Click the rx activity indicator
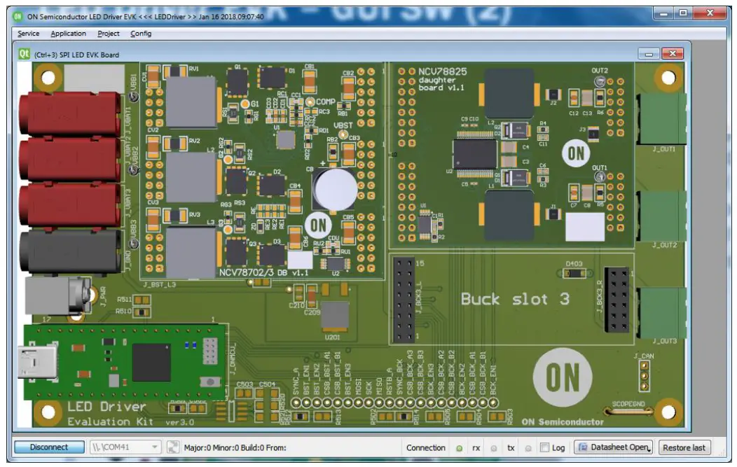 (x=493, y=447)
